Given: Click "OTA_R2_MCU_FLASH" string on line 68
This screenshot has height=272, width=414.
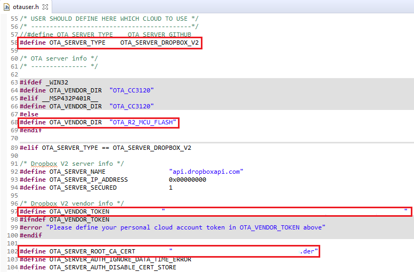Looking at the screenshot, I should pos(143,122).
